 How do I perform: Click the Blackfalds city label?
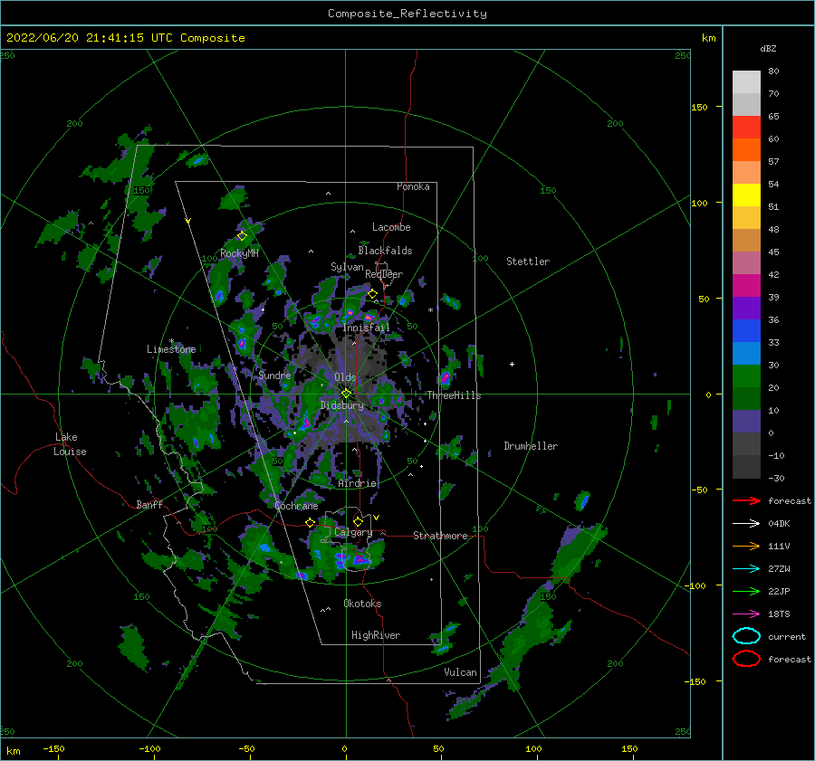pos(385,251)
